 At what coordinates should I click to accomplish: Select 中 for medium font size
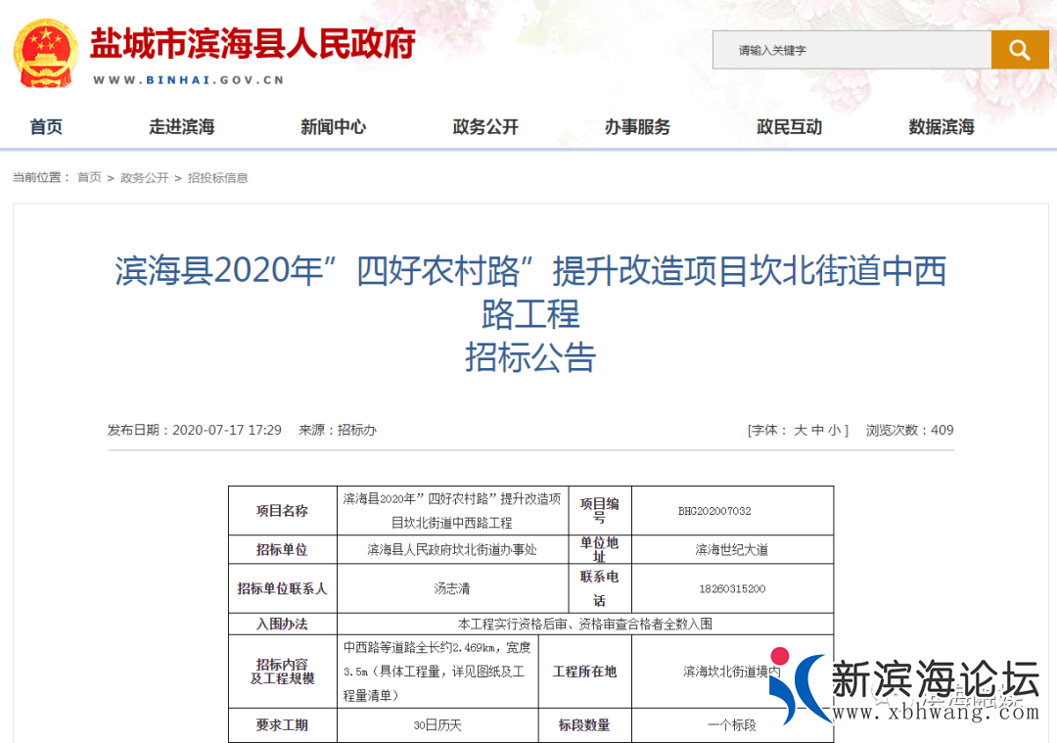click(x=816, y=430)
